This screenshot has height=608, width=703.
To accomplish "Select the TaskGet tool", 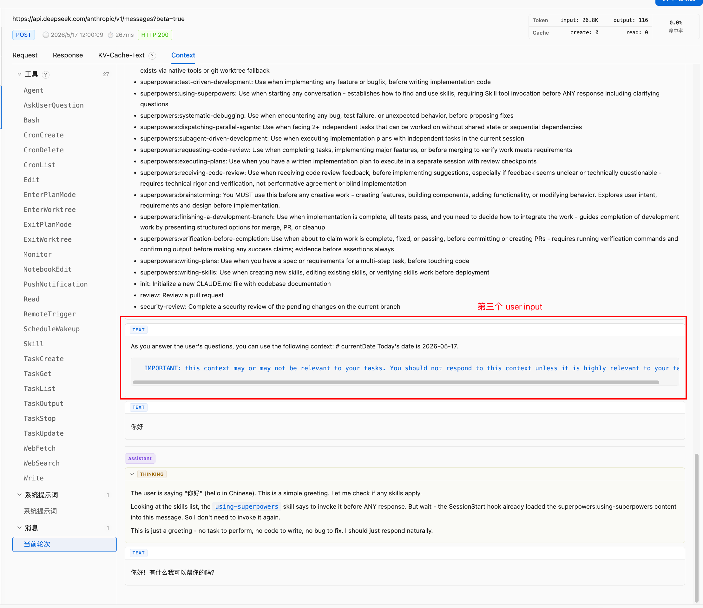I will pyautogui.click(x=37, y=374).
